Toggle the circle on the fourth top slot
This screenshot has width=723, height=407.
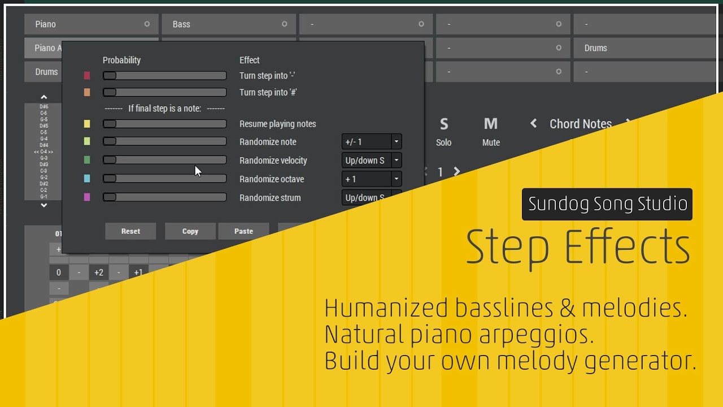(559, 24)
